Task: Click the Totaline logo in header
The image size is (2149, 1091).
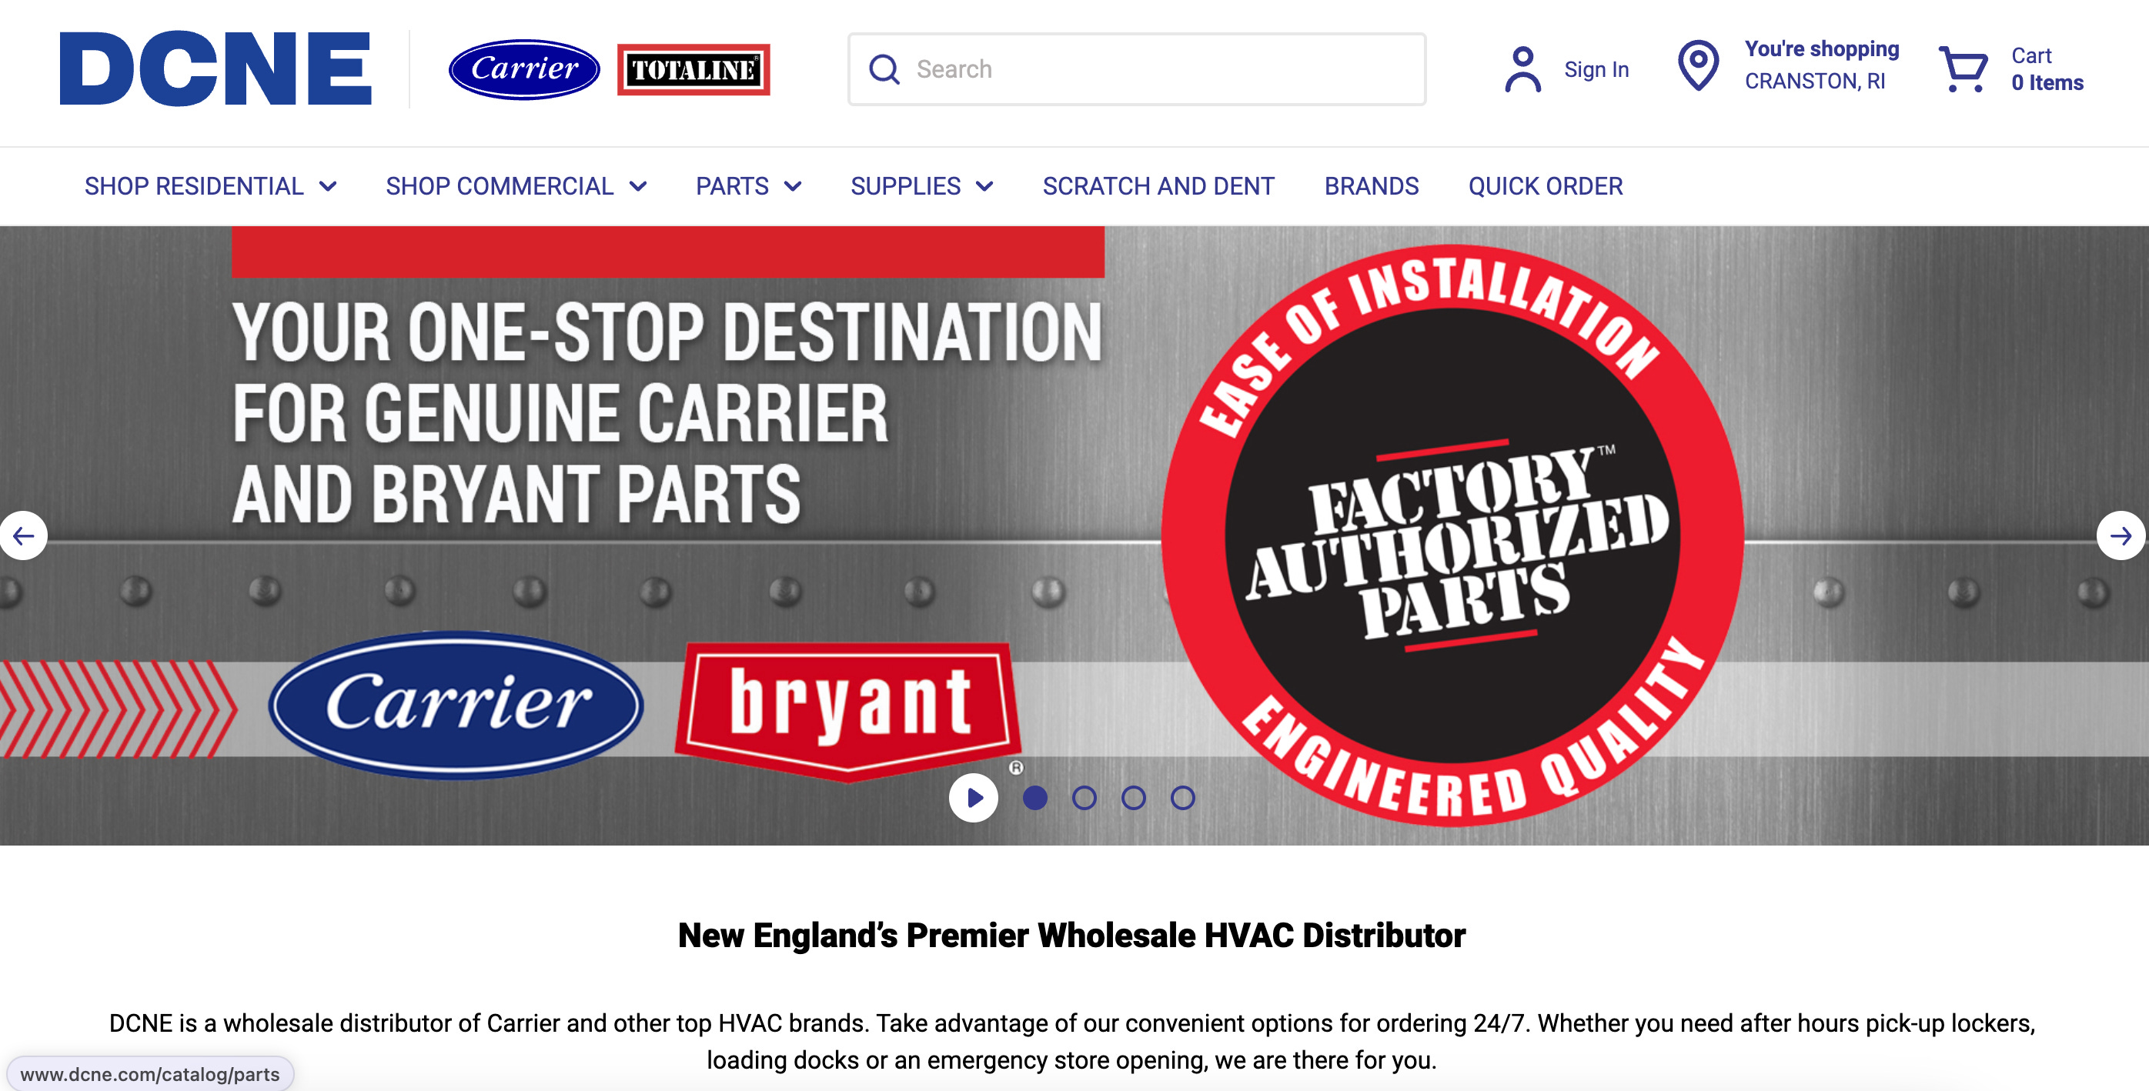Action: point(693,69)
